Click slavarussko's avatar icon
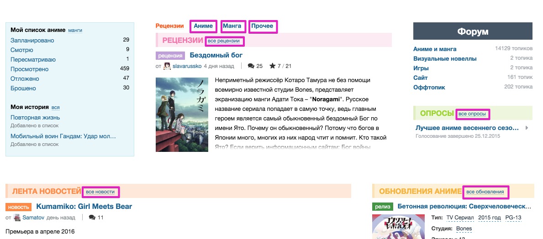Screen dimensions: 543x239 (x=167, y=66)
